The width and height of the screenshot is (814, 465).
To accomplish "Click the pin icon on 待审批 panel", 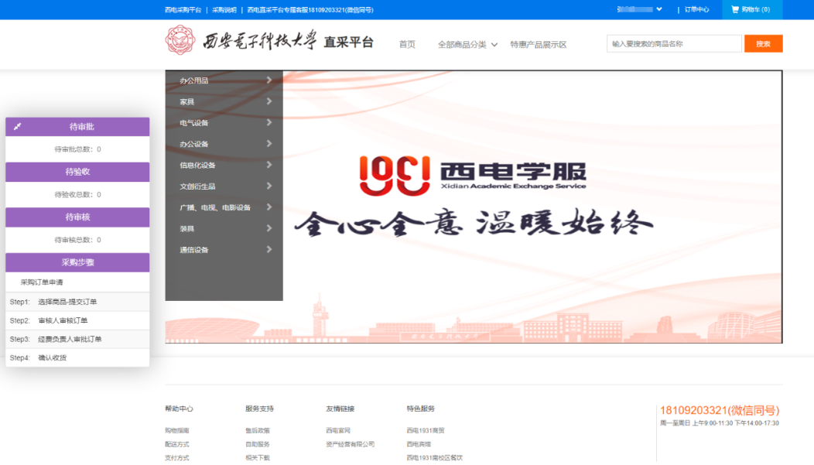I will (18, 127).
